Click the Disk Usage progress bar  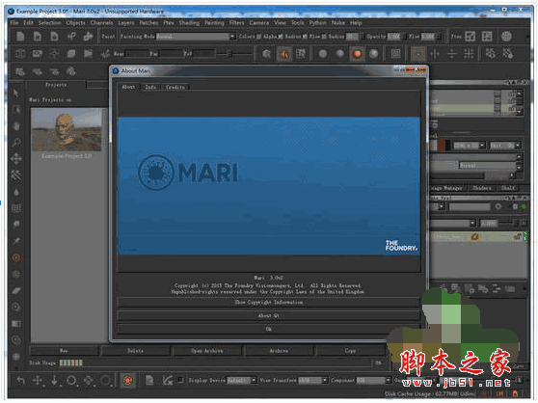tap(215, 363)
